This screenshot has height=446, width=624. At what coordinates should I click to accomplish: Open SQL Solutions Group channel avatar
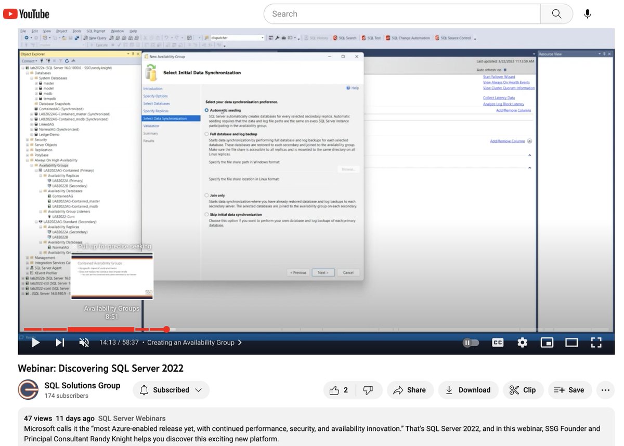pos(28,390)
